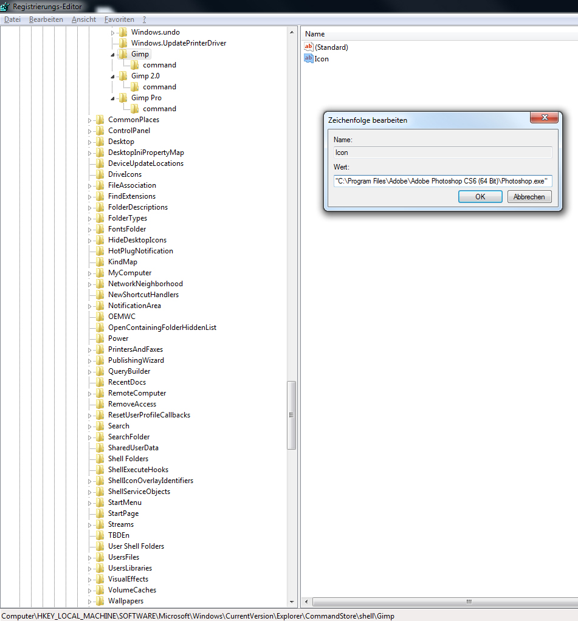Expand the StartMenu key
This screenshot has height=621, width=578.
(89, 503)
